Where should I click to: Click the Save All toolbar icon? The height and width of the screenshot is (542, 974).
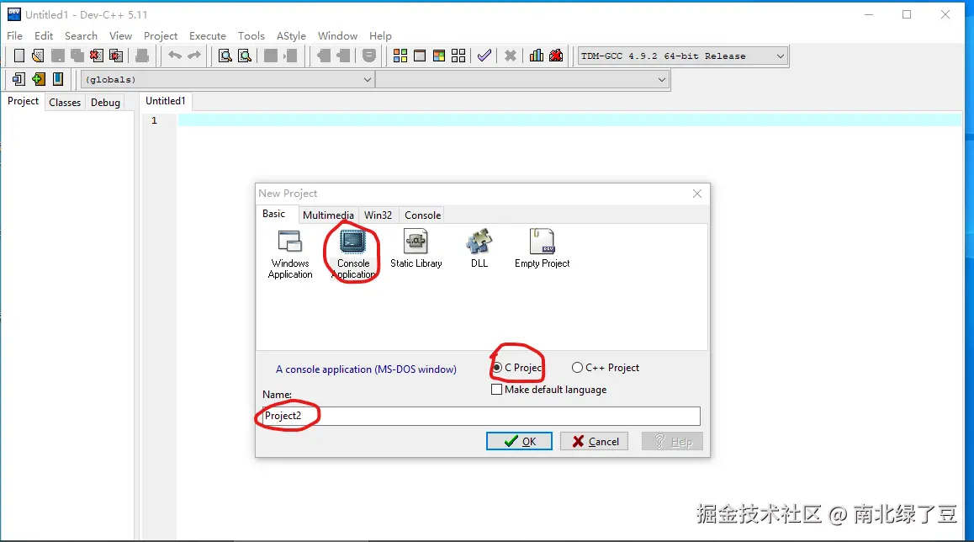point(77,56)
